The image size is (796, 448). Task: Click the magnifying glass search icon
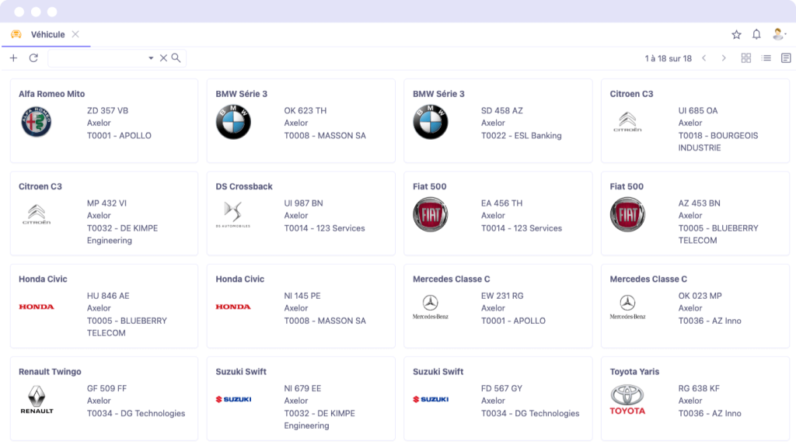pos(176,58)
